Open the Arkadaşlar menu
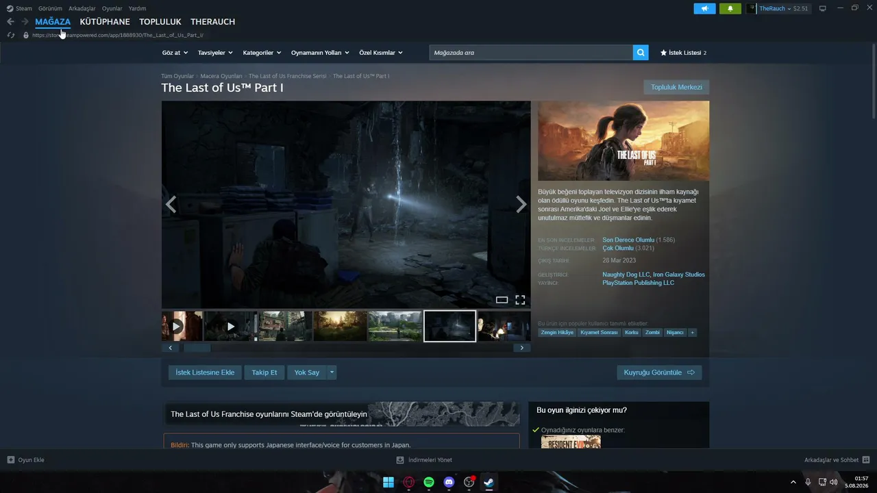This screenshot has width=877, height=493. 82,8
